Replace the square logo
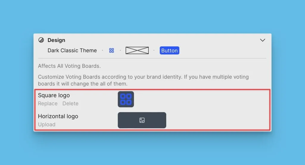Image resolution: width=305 pixels, height=165 pixels. (48, 104)
